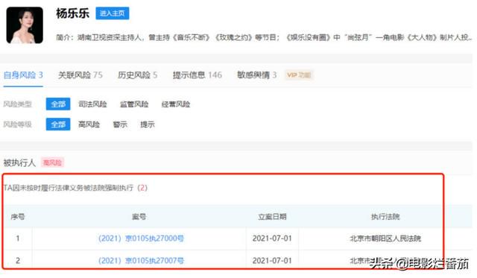Filter by 经营风险 type
Screen dimensions: 477x278
(176, 104)
